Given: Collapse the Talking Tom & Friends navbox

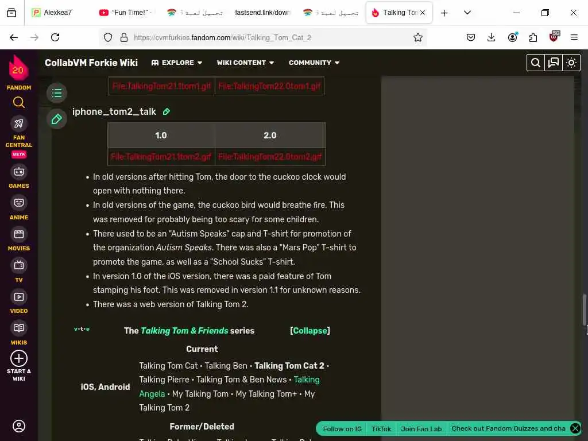Looking at the screenshot, I should (x=310, y=331).
